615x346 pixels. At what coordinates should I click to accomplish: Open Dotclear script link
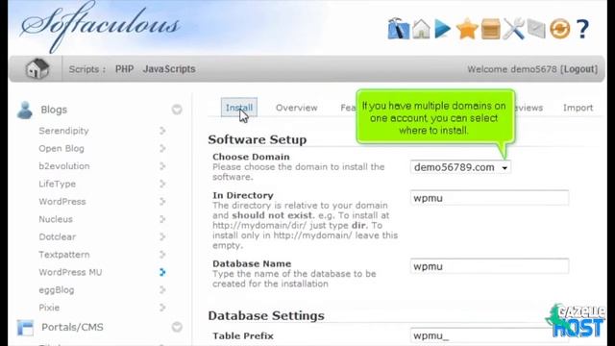pos(58,237)
